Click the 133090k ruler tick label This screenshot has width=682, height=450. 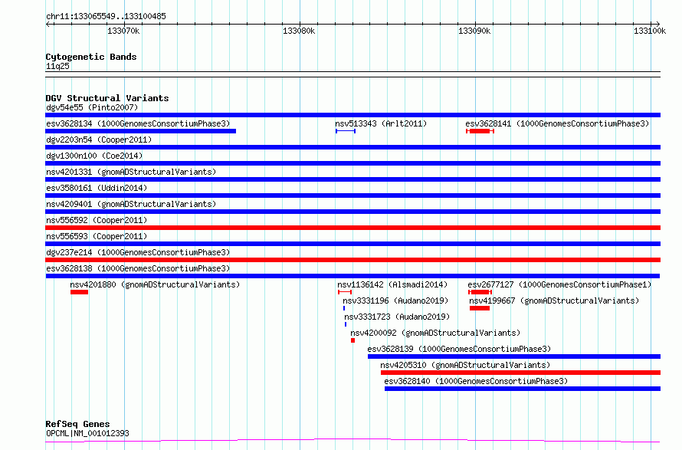[474, 31]
